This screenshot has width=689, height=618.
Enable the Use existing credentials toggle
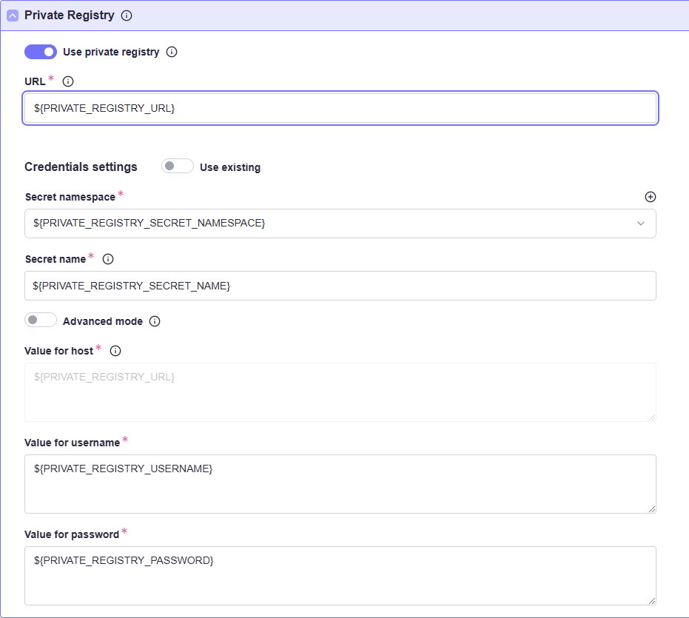click(x=177, y=167)
